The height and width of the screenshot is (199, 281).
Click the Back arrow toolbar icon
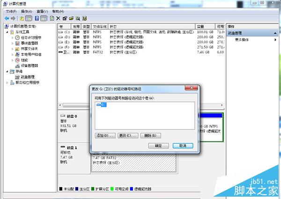pyautogui.click(x=7, y=18)
